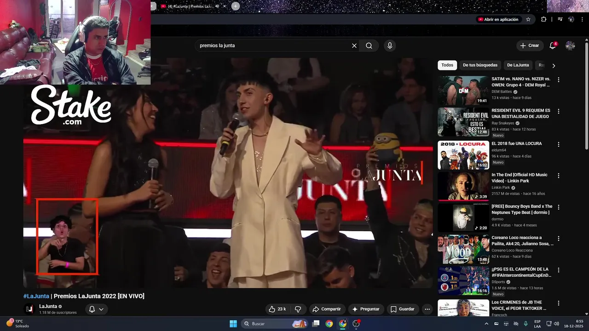Image resolution: width=589 pixels, height=331 pixels.
Task: Click the Windows taskbar Buscar field
Action: [x=274, y=324]
